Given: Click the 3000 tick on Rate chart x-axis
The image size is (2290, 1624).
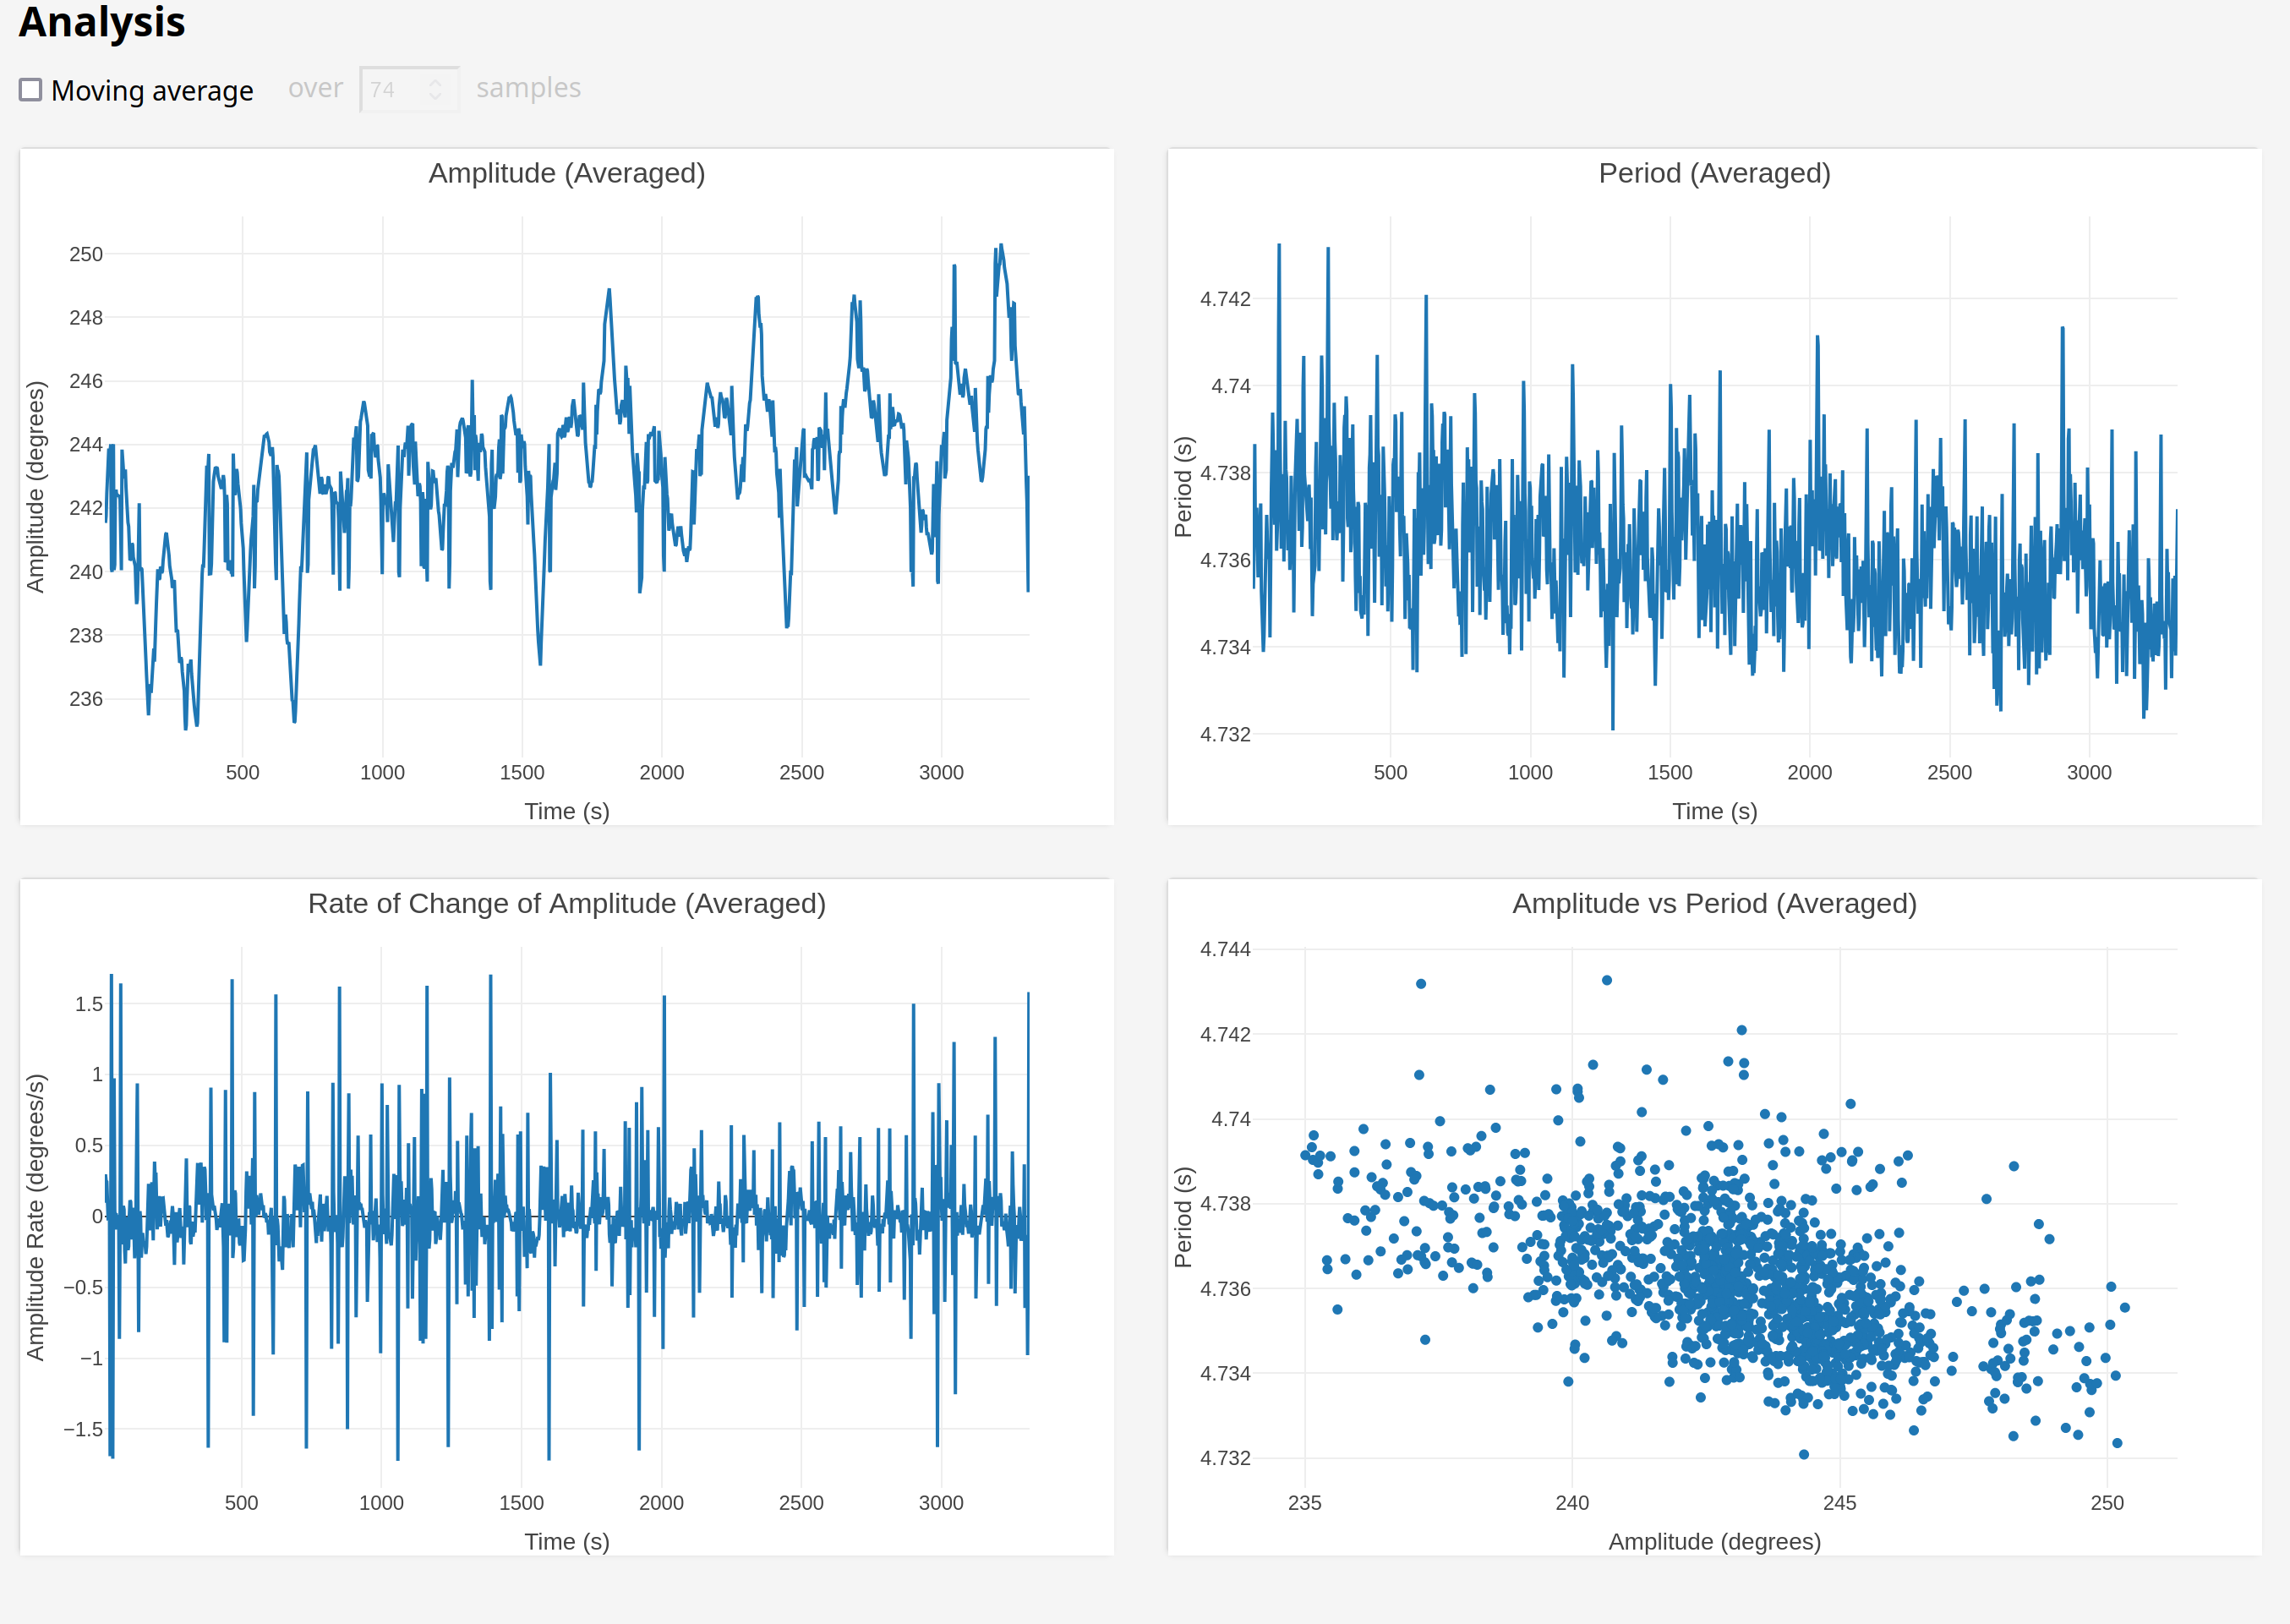Looking at the screenshot, I should [x=940, y=1502].
